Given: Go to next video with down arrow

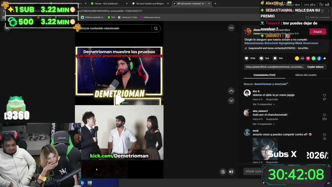Looking at the screenshot, I should (x=231, y=101).
